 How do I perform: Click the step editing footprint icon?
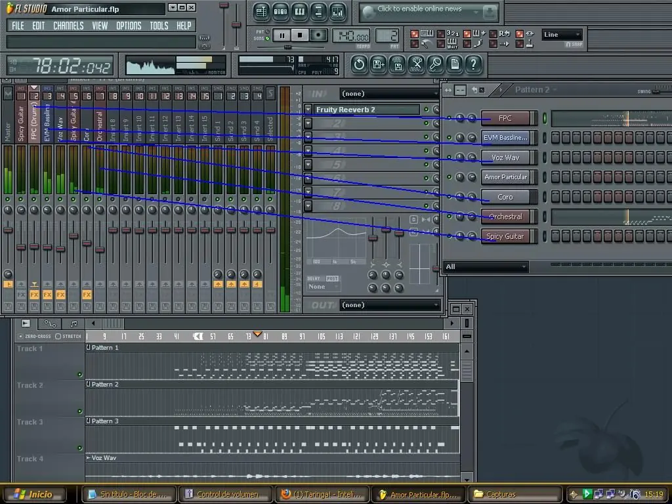coord(478,44)
